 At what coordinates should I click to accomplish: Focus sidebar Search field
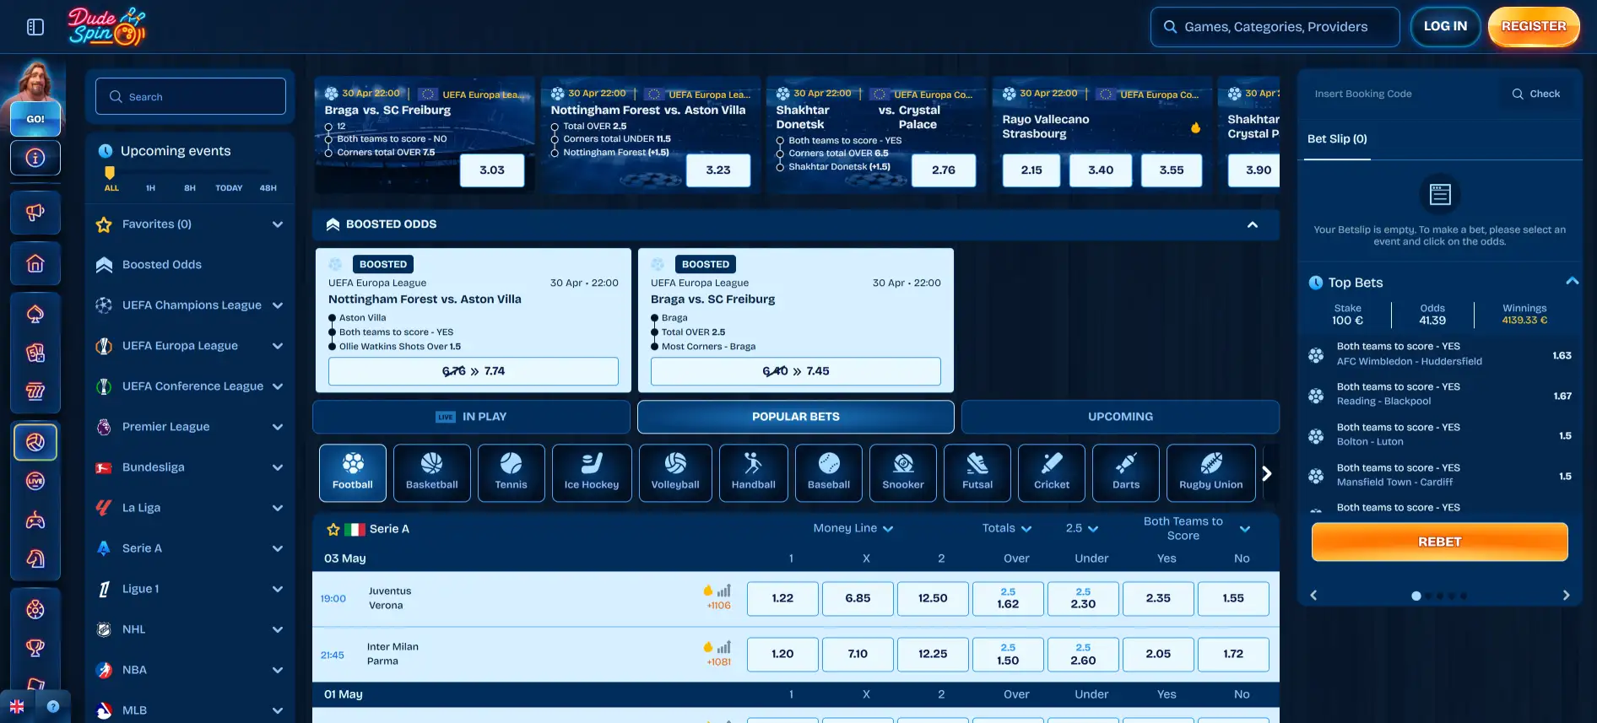click(191, 97)
